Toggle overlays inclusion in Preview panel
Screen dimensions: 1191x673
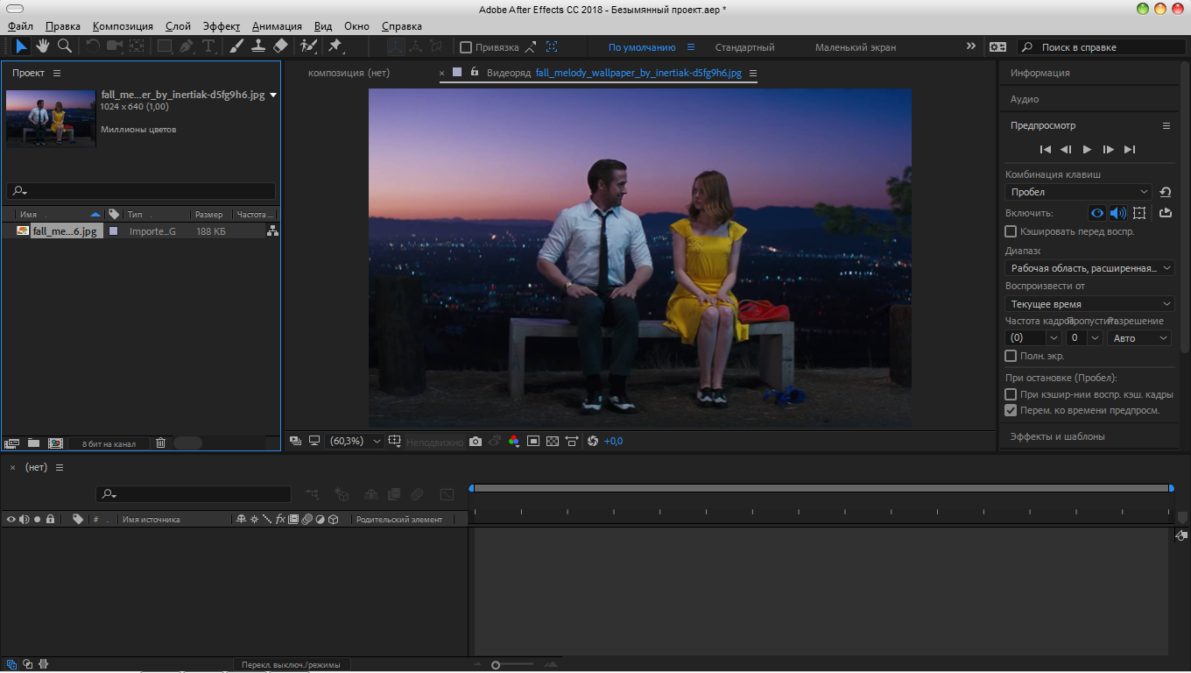pos(1139,213)
